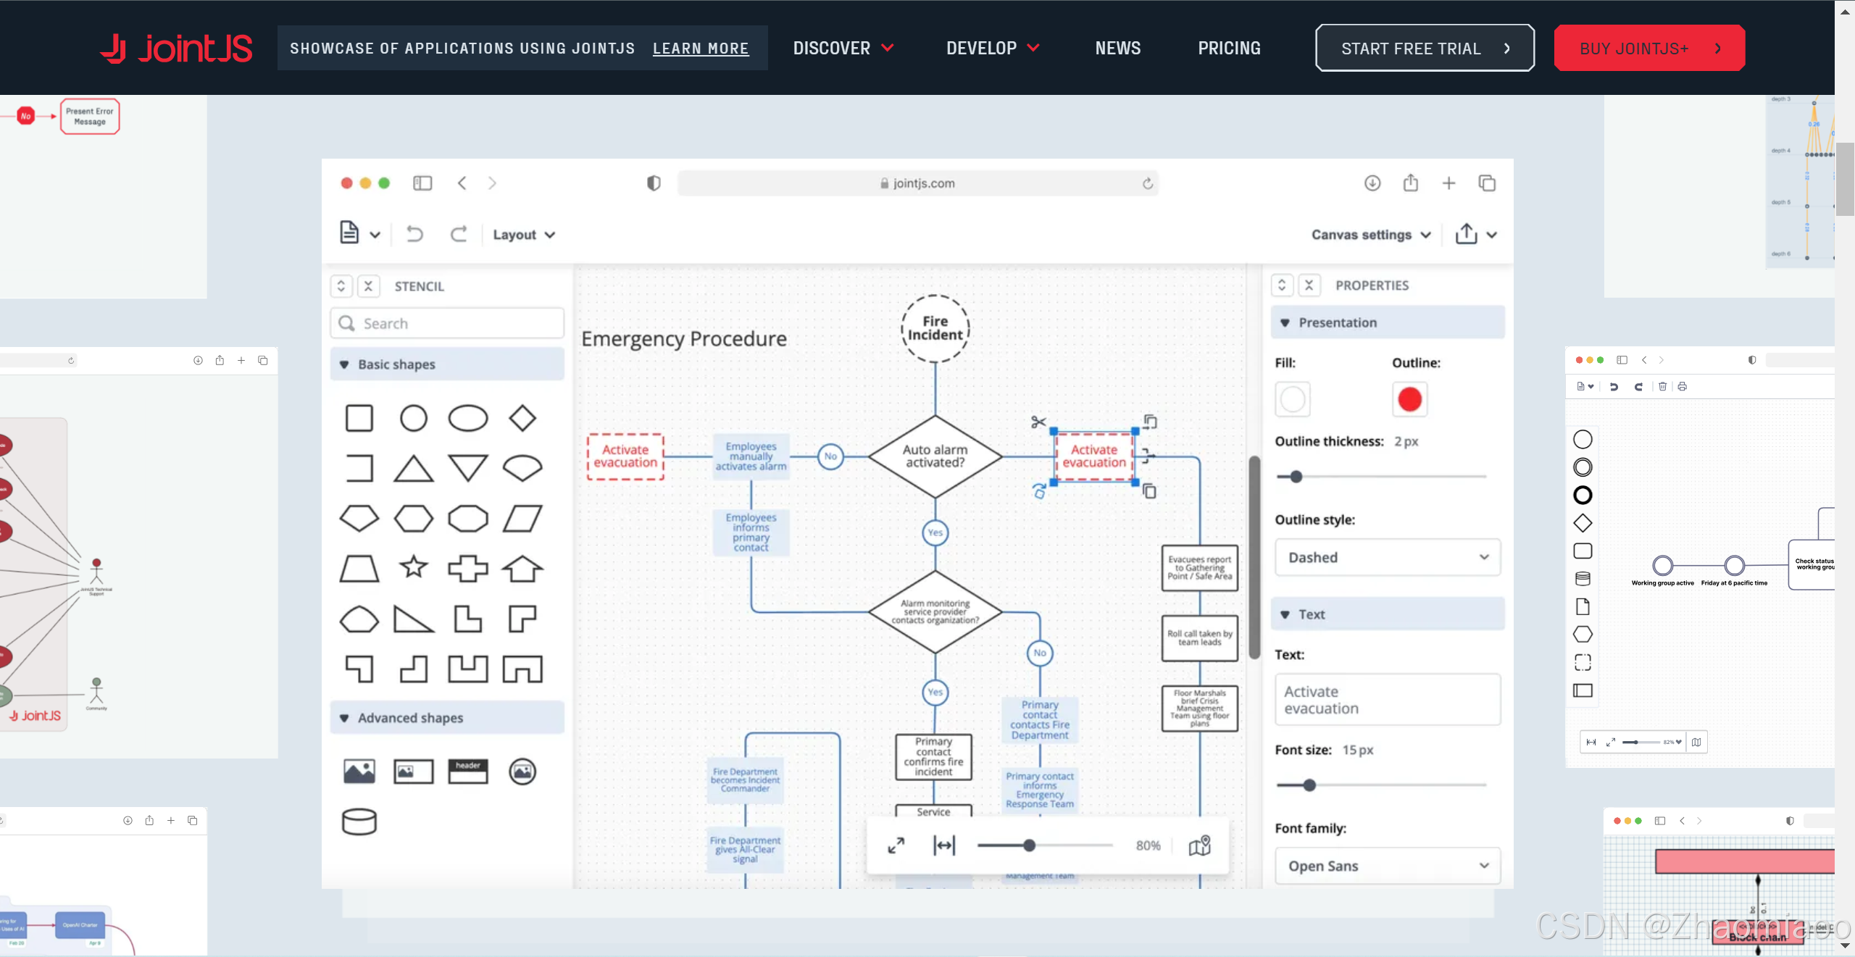
Task: Select the cylinder shape in Advanced shapes
Action: point(359,822)
